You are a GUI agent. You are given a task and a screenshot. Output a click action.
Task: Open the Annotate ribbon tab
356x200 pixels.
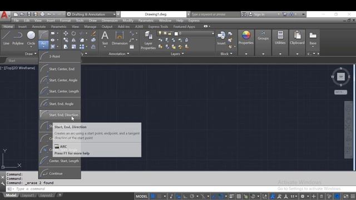pyautogui.click(x=38, y=27)
